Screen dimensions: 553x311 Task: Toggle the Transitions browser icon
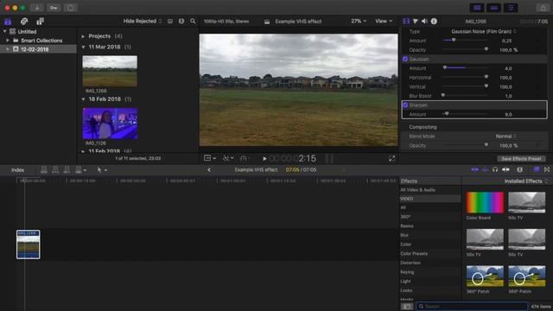547,170
